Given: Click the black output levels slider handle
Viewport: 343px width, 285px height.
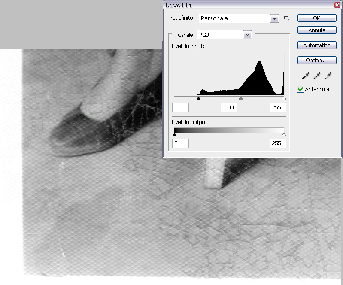Looking at the screenshot, I should [x=174, y=135].
